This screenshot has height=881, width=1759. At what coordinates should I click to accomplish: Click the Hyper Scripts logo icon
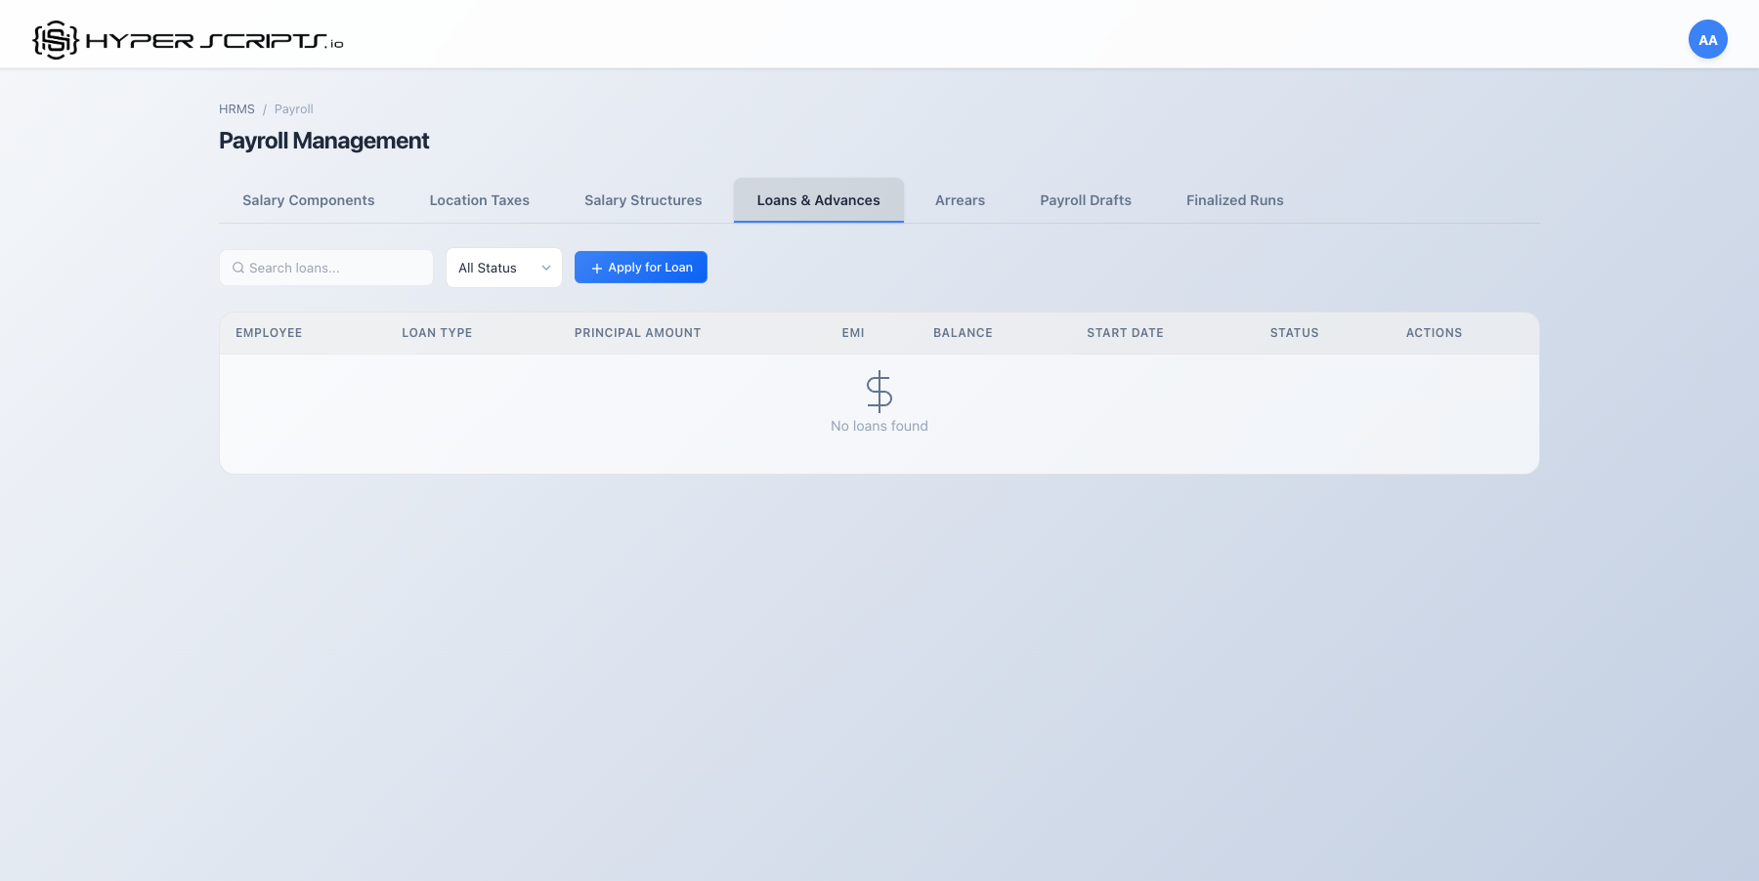(x=54, y=39)
